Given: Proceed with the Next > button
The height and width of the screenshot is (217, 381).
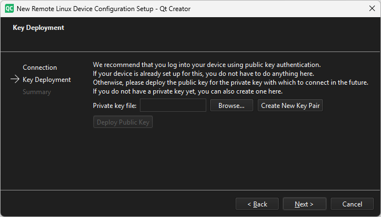Looking at the screenshot, I should click(304, 204).
